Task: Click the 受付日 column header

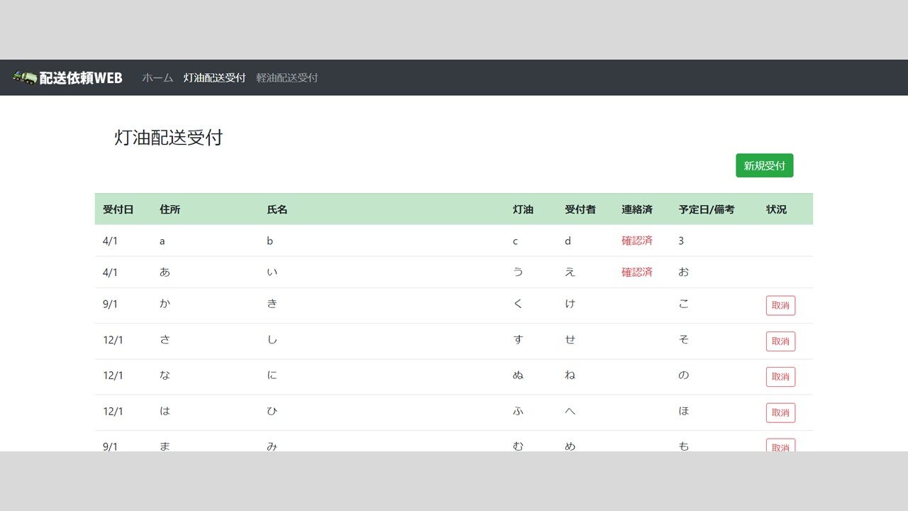Action: coord(118,209)
